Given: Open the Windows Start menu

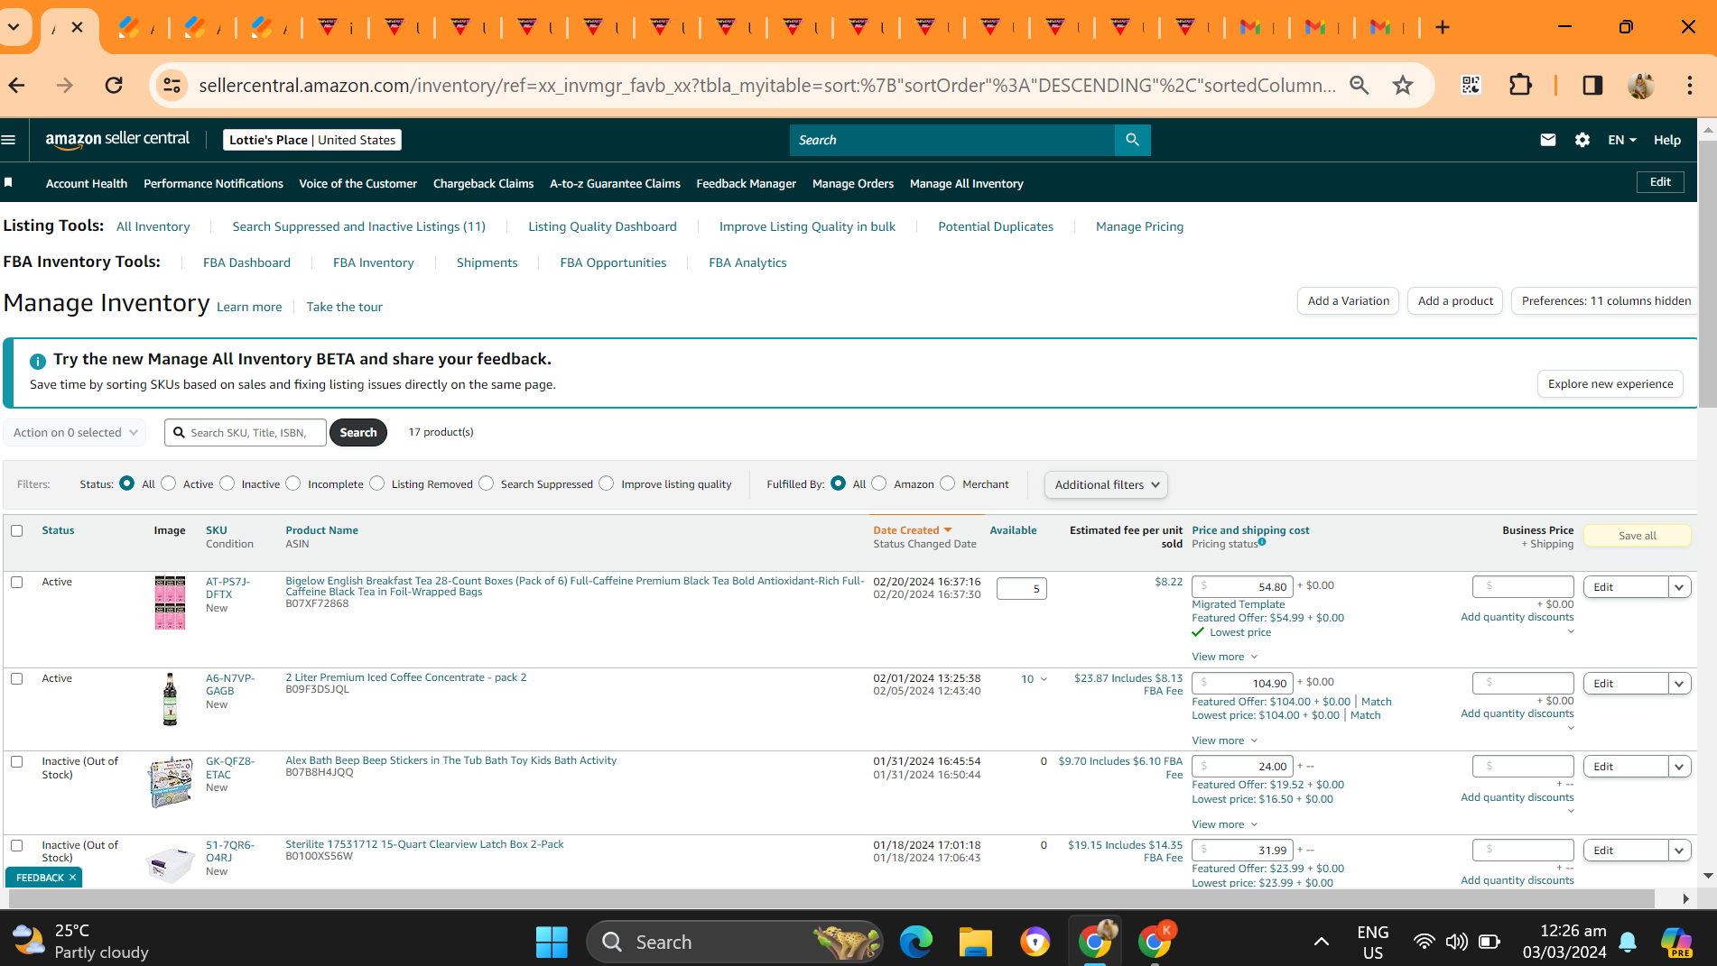Looking at the screenshot, I should click(551, 942).
